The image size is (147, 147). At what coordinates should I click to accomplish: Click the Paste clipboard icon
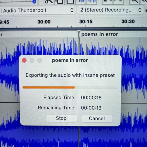(70, 1)
